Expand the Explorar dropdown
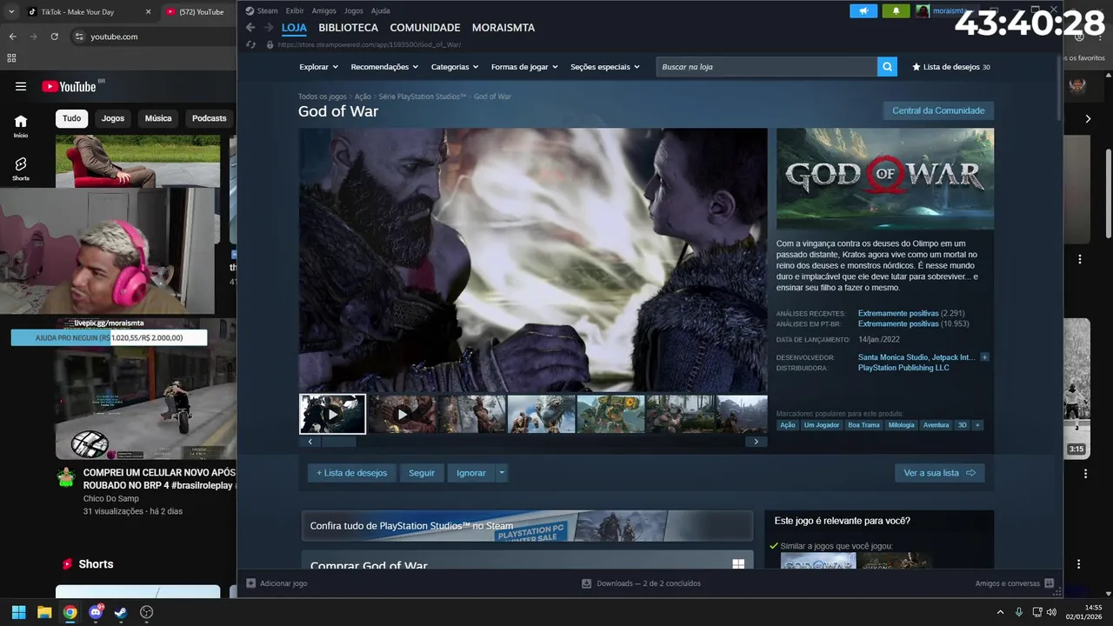 pyautogui.click(x=317, y=67)
